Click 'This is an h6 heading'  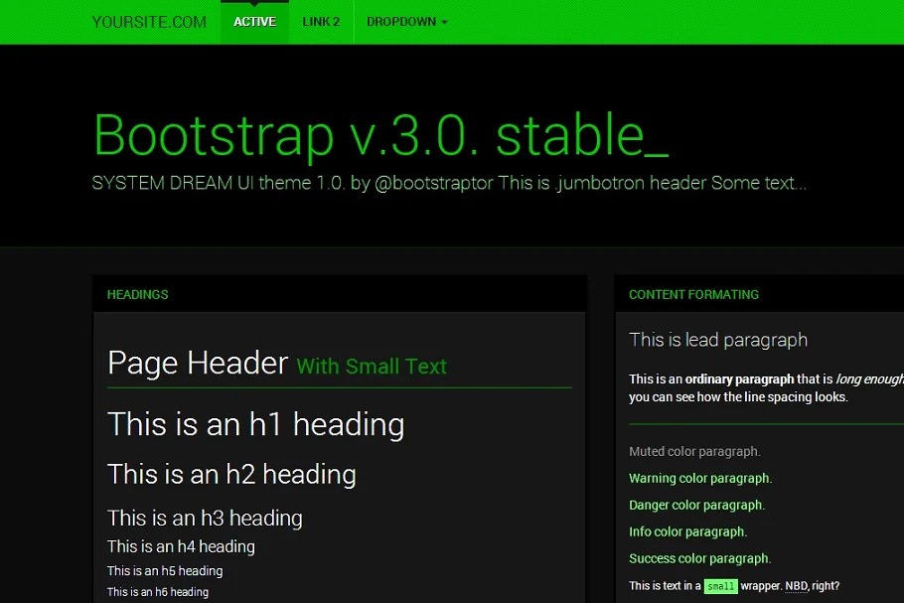coord(158,592)
